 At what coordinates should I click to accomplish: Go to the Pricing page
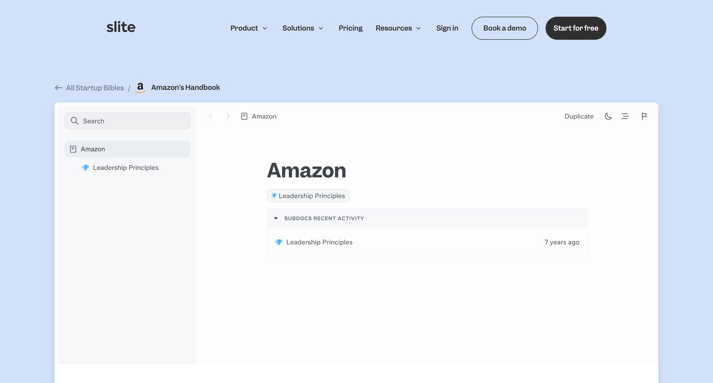coord(350,28)
